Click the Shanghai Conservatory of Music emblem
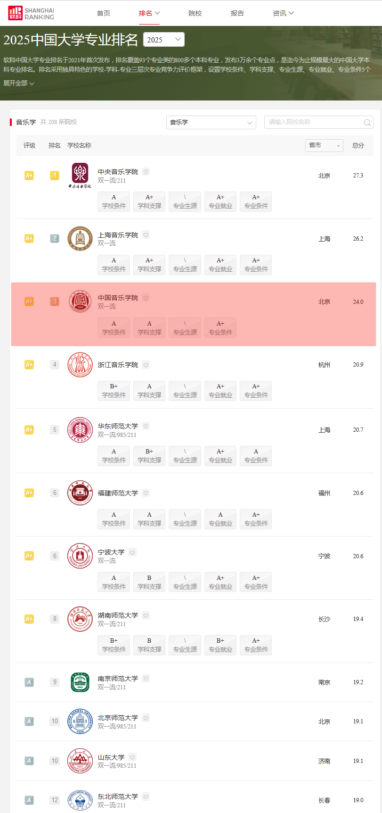This screenshot has width=382, height=813. pyautogui.click(x=80, y=238)
